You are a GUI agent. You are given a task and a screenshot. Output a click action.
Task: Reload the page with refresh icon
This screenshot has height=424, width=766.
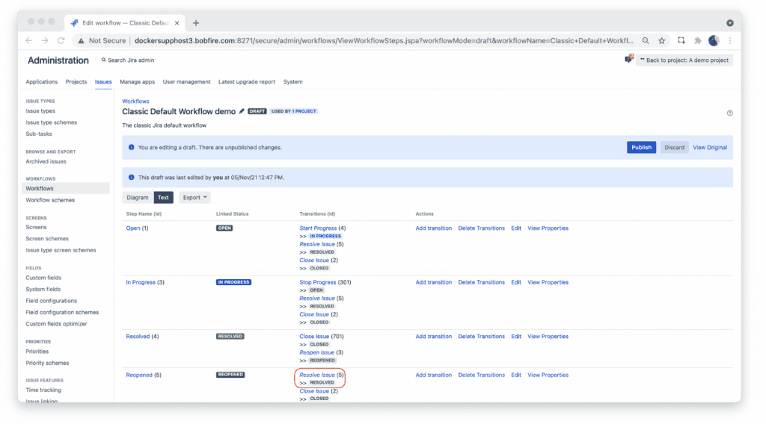click(x=61, y=41)
